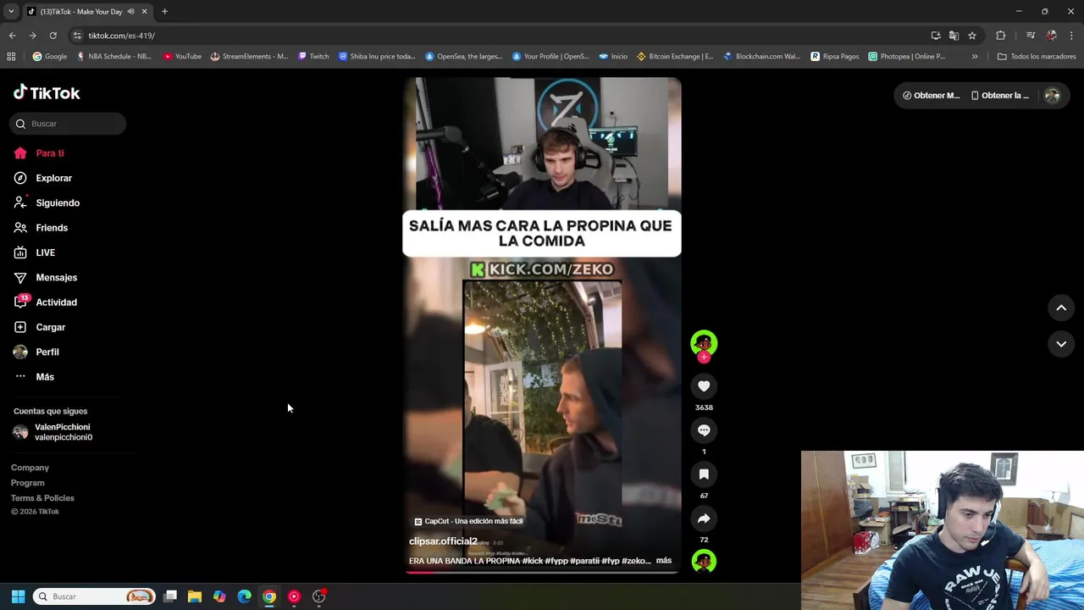
Task: Open the apps grid in bookmarks bar
Action: pos(11,57)
